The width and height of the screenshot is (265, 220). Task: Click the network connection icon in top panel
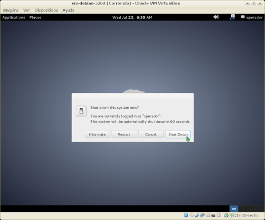232,17
